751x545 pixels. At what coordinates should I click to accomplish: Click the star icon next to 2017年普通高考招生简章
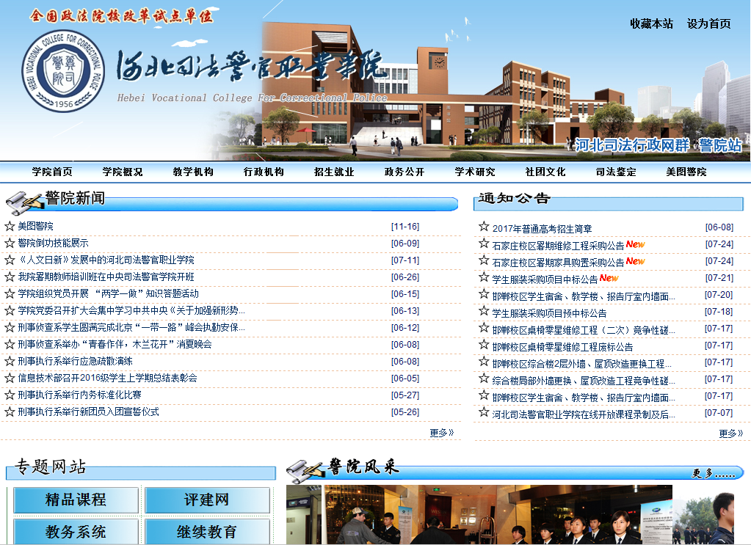click(484, 227)
